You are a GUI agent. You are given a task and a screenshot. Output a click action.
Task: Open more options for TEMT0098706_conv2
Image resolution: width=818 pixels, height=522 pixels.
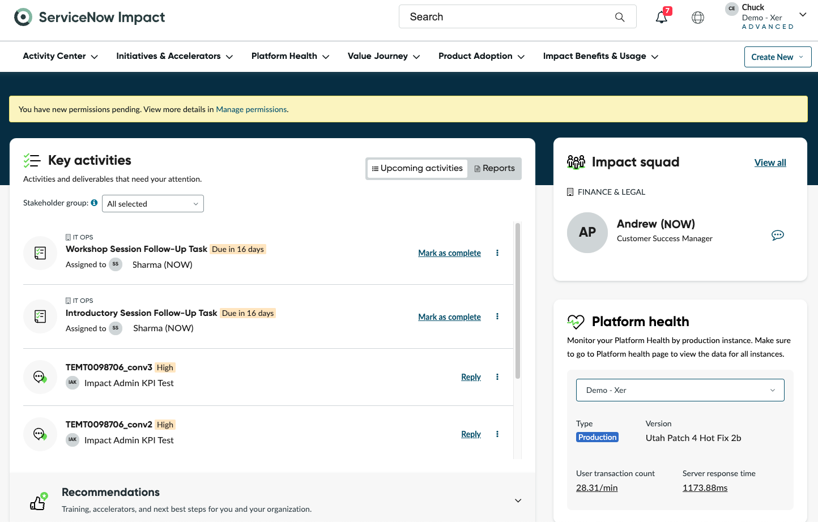coord(497,434)
